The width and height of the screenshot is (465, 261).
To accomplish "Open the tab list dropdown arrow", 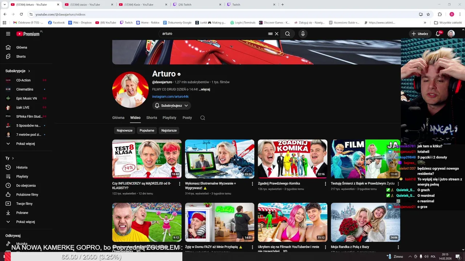I will click(x=4, y=5).
